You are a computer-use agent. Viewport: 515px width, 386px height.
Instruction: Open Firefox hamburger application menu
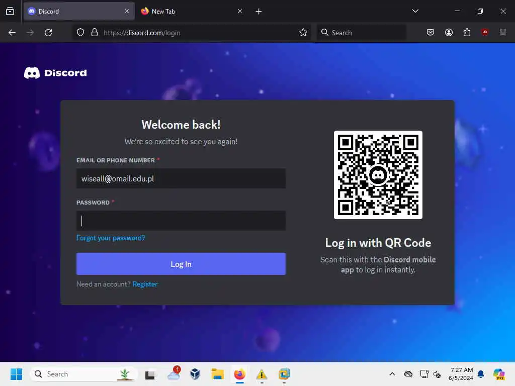(503, 32)
